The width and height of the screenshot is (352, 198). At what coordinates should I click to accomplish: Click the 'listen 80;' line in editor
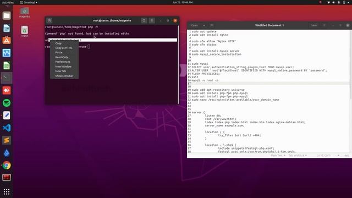point(213,116)
